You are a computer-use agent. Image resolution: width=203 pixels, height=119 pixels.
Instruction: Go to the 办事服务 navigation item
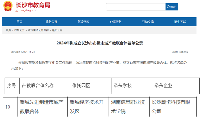click(115, 22)
